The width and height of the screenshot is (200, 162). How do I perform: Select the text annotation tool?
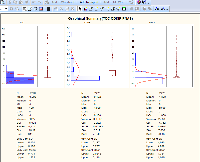click(x=85, y=9)
